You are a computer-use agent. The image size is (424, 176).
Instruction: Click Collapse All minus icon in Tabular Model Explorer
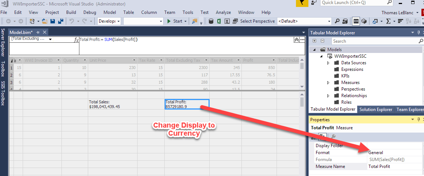tap(322, 41)
